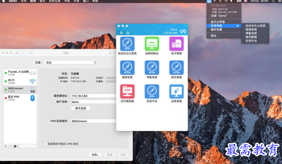Open the gear action menu below service list
This screenshot has width=282, height=164.
(16, 146)
